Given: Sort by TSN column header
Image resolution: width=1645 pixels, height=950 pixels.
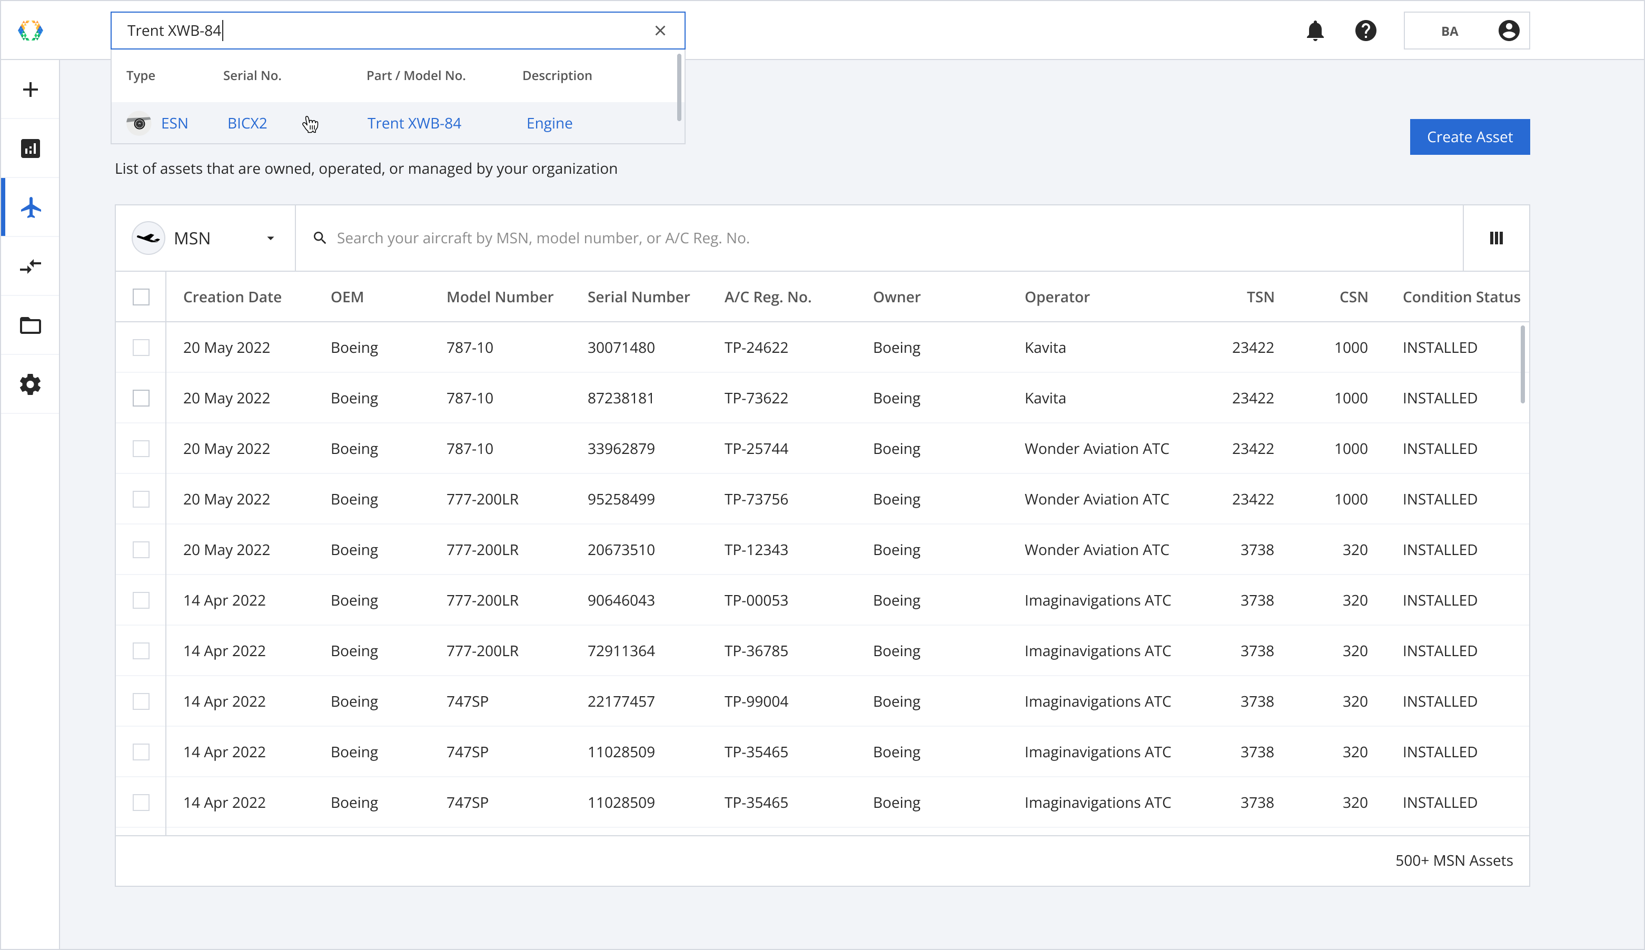Looking at the screenshot, I should click(x=1260, y=297).
